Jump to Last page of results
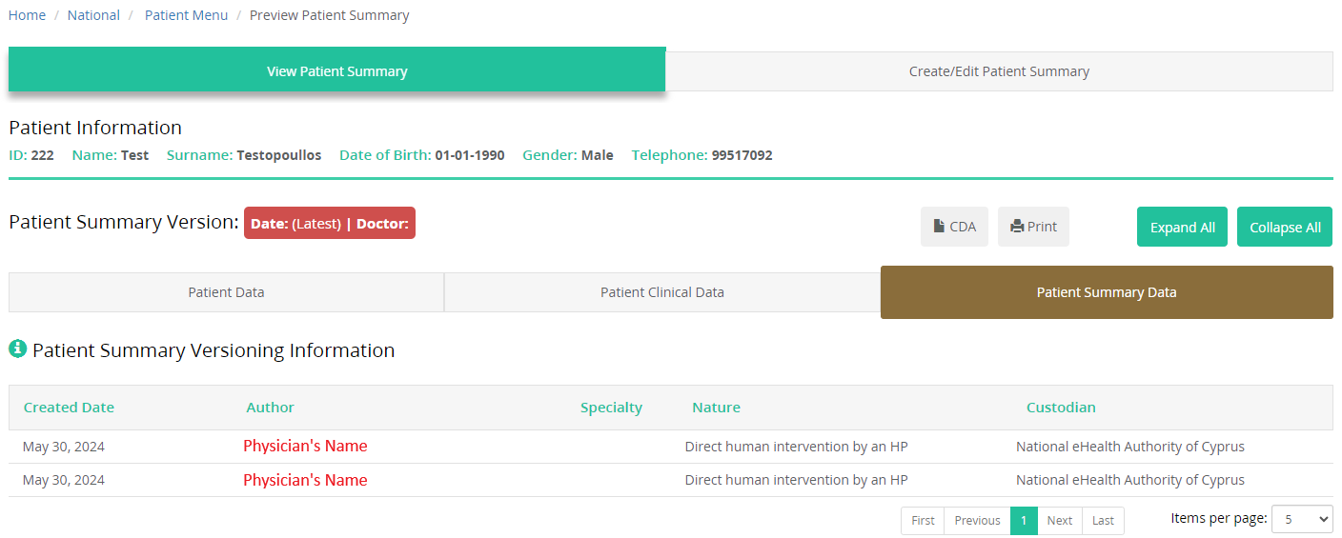The image size is (1342, 538). click(x=1103, y=521)
